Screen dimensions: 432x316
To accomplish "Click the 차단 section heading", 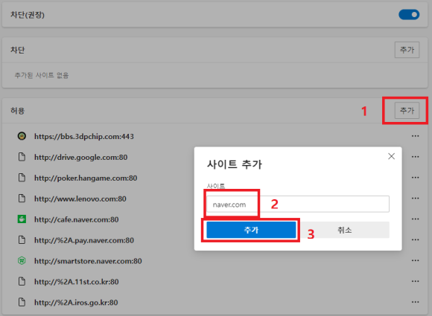I will click(18, 50).
